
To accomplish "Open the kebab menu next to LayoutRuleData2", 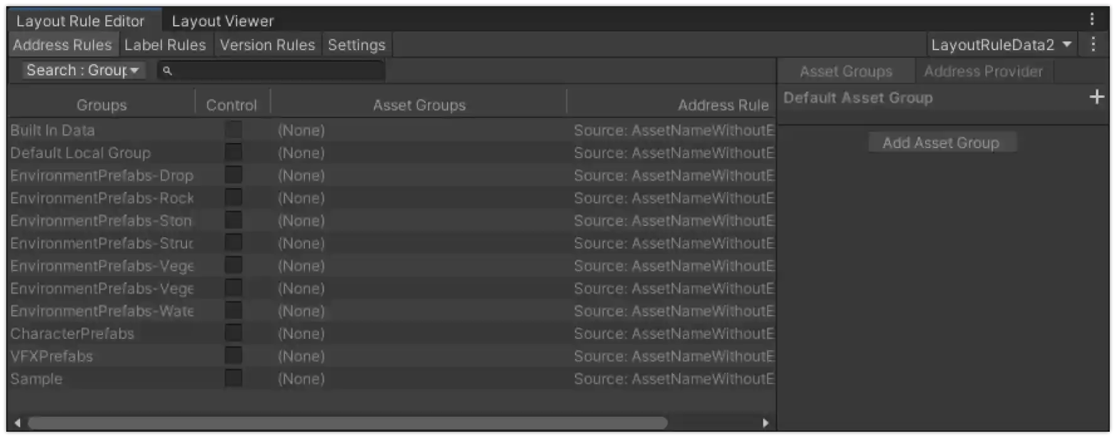I will pyautogui.click(x=1093, y=44).
